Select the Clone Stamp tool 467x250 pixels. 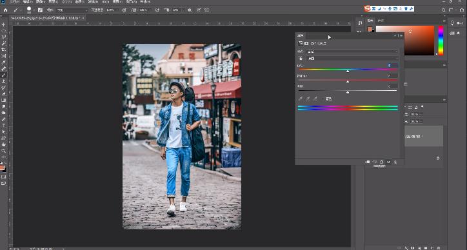(x=4, y=81)
